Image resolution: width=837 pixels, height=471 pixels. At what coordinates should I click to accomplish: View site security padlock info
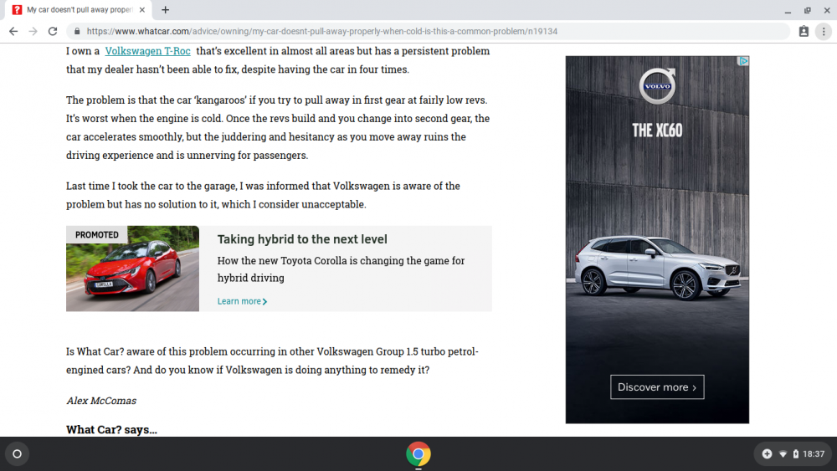coord(77,32)
